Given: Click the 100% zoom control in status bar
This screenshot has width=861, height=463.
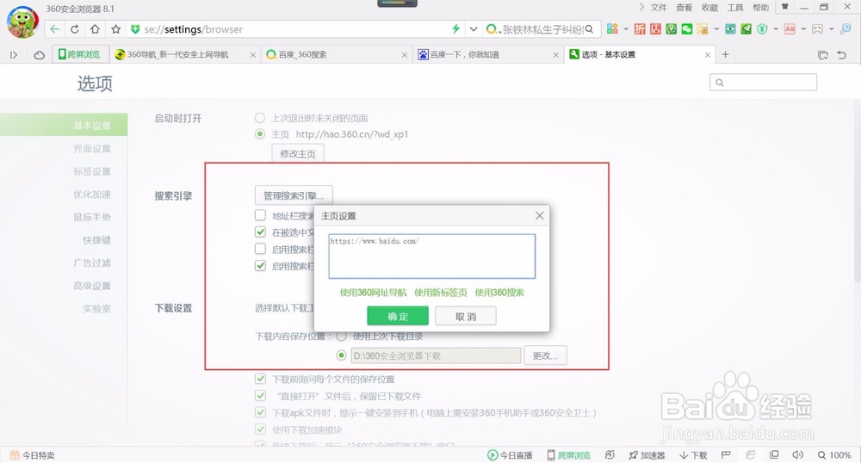Looking at the screenshot, I should pos(834,455).
